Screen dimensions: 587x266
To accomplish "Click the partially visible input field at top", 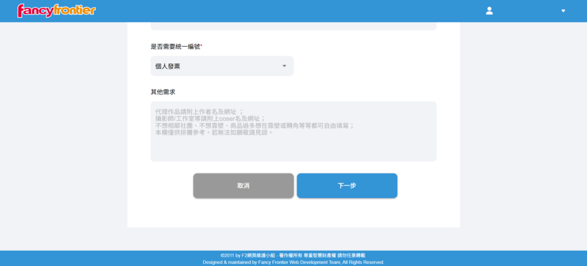I will (x=293, y=26).
